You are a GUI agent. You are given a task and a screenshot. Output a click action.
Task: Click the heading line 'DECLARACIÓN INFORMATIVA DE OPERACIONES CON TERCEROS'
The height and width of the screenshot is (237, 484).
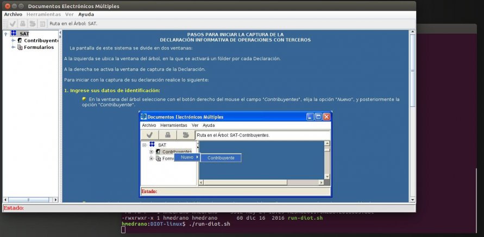235,40
